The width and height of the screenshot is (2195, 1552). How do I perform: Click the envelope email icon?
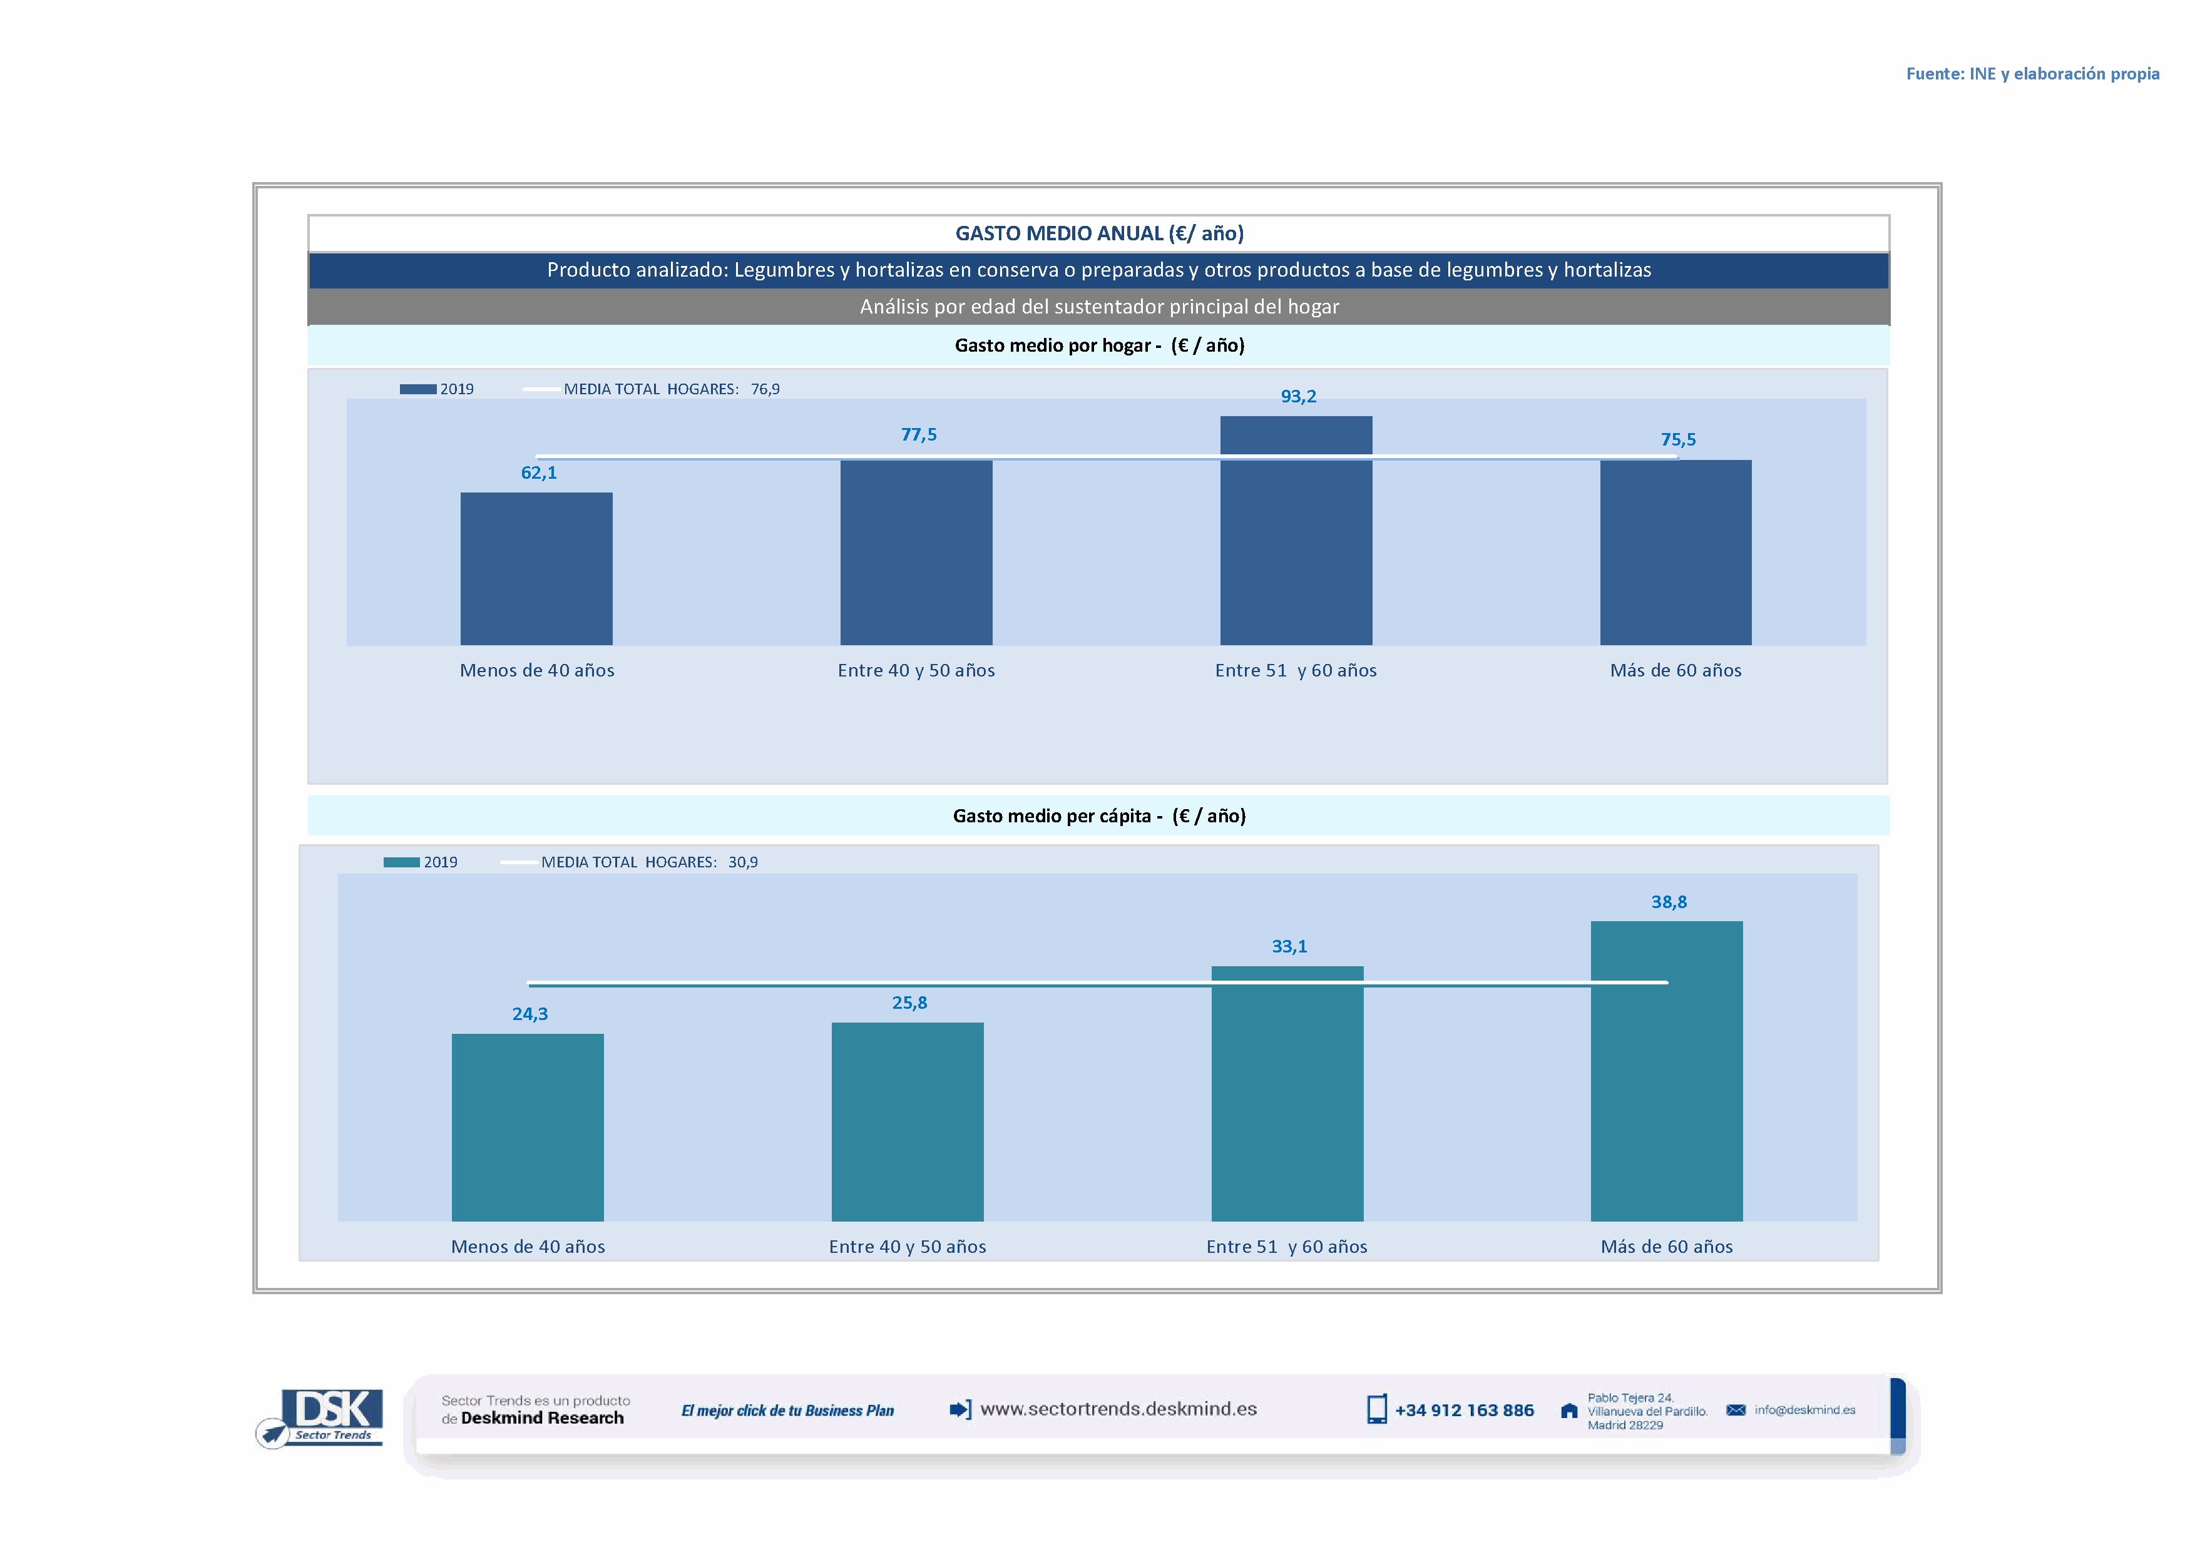1736,1411
